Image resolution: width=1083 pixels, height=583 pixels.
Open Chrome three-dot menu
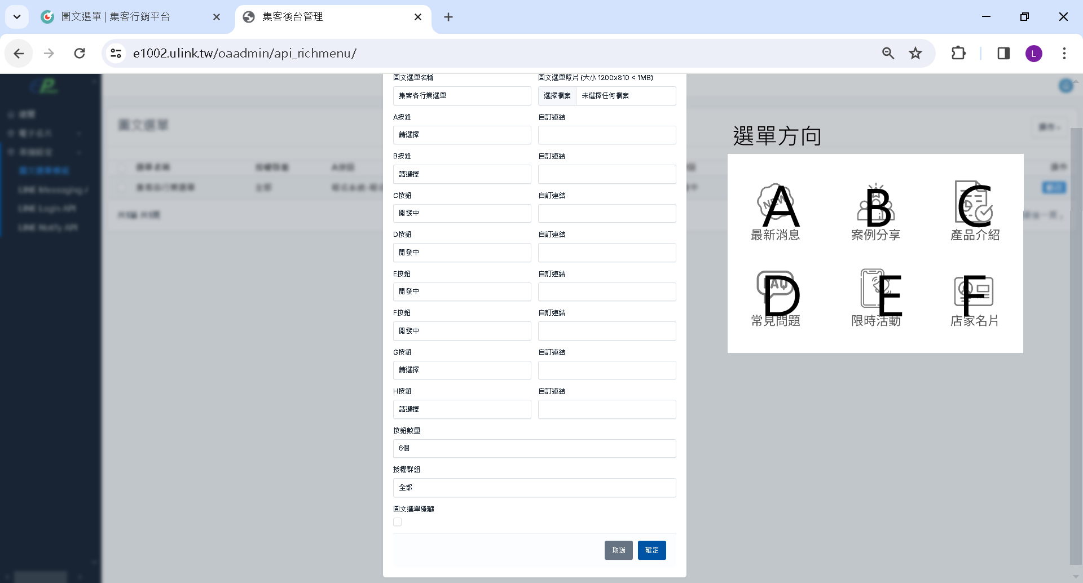1064,54
